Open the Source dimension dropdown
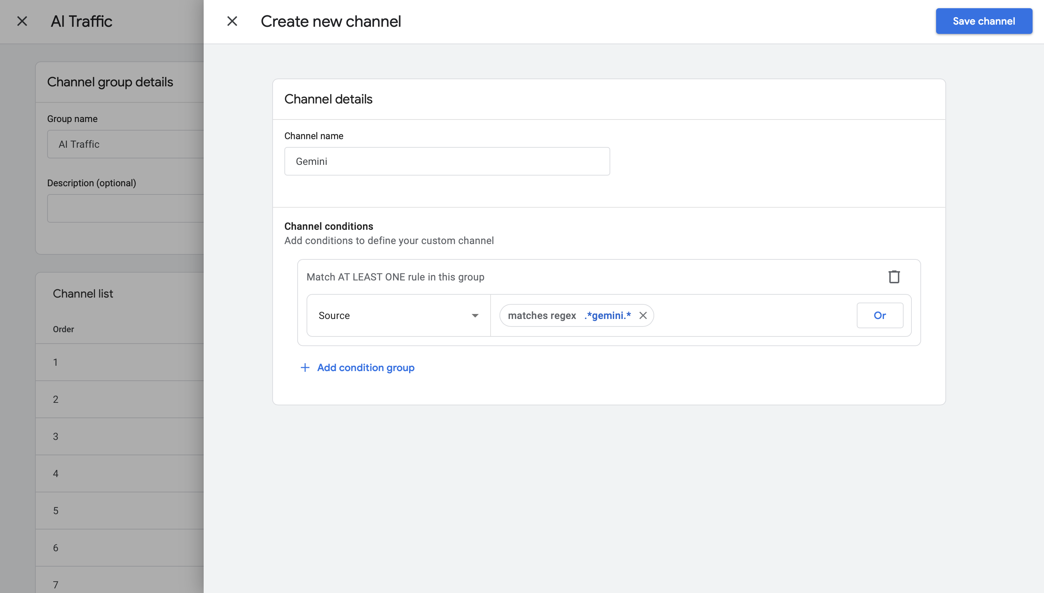 click(x=398, y=316)
